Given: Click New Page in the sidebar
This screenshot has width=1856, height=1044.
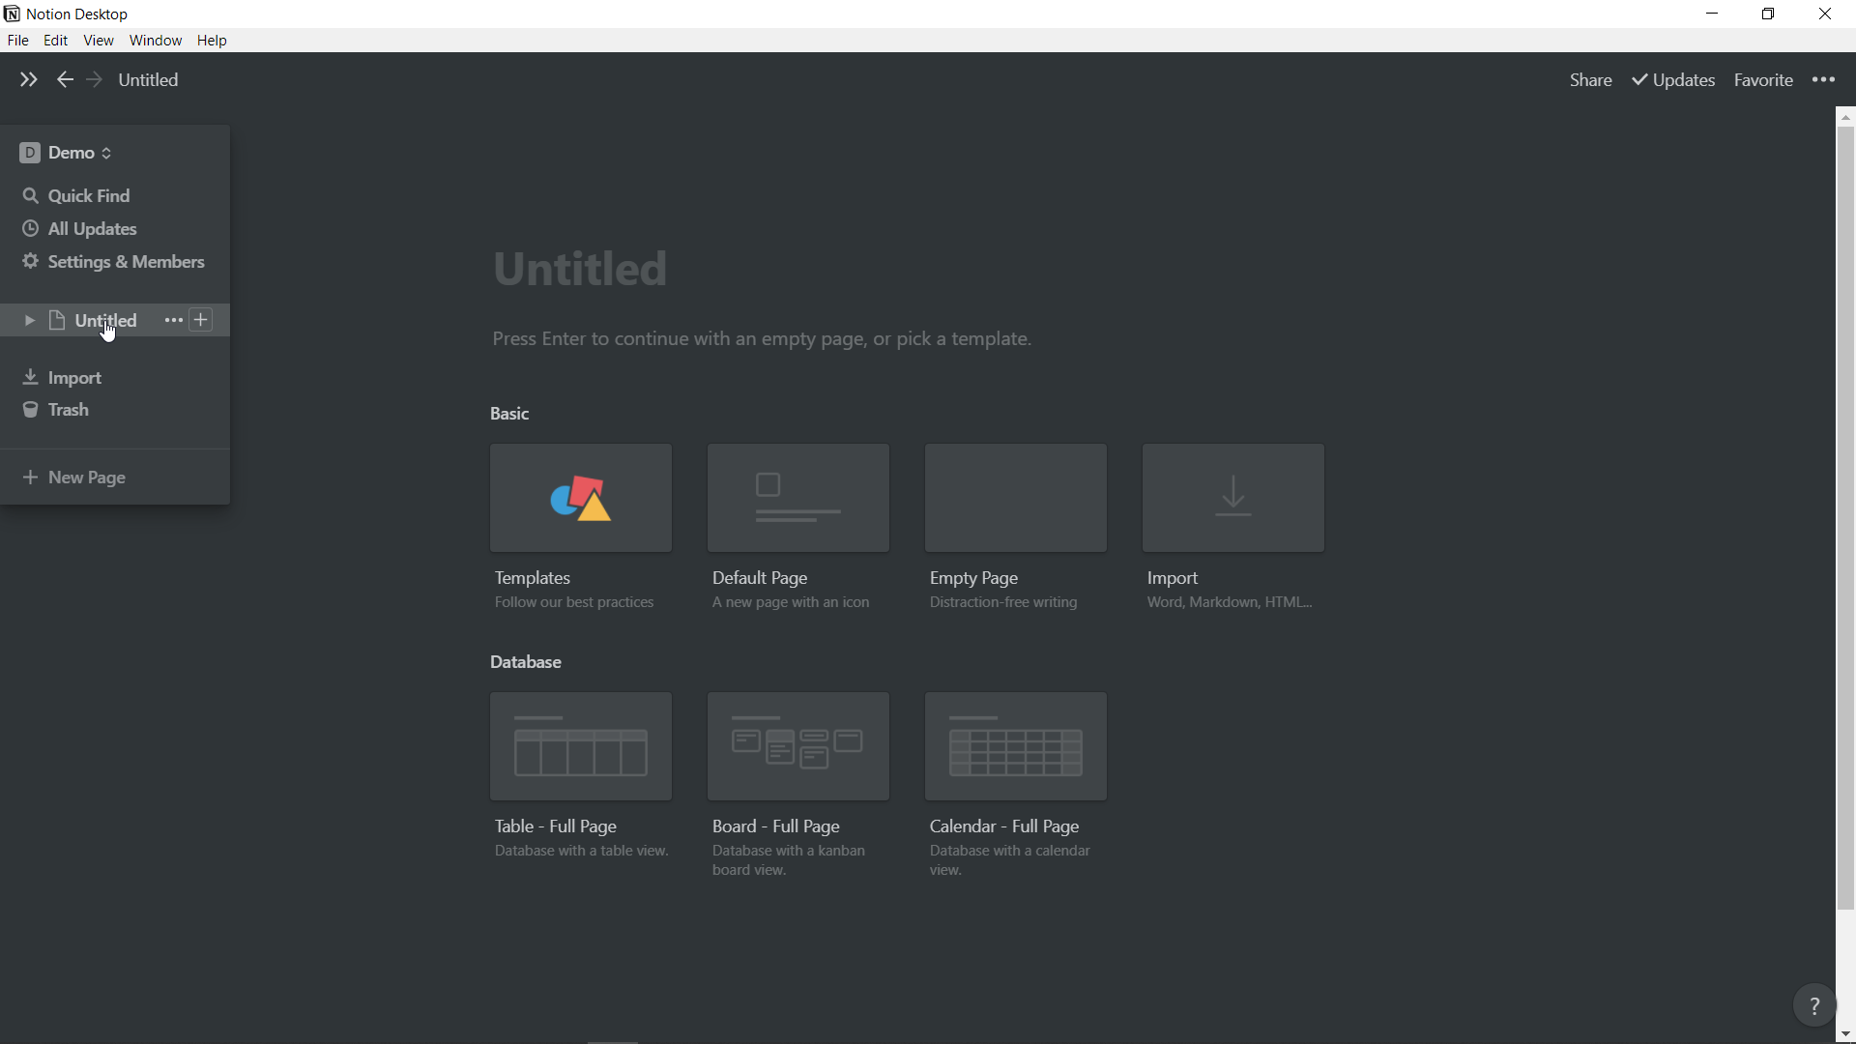Looking at the screenshot, I should coord(115,478).
